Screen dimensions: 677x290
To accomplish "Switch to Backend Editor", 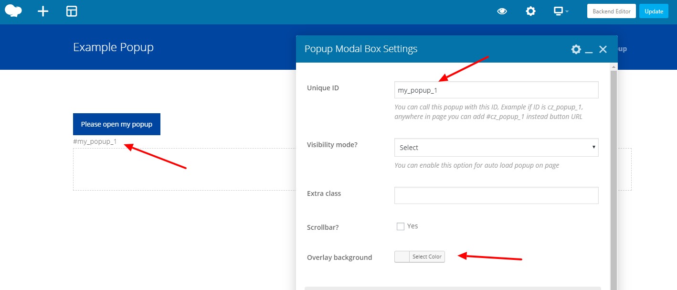I will click(x=611, y=11).
